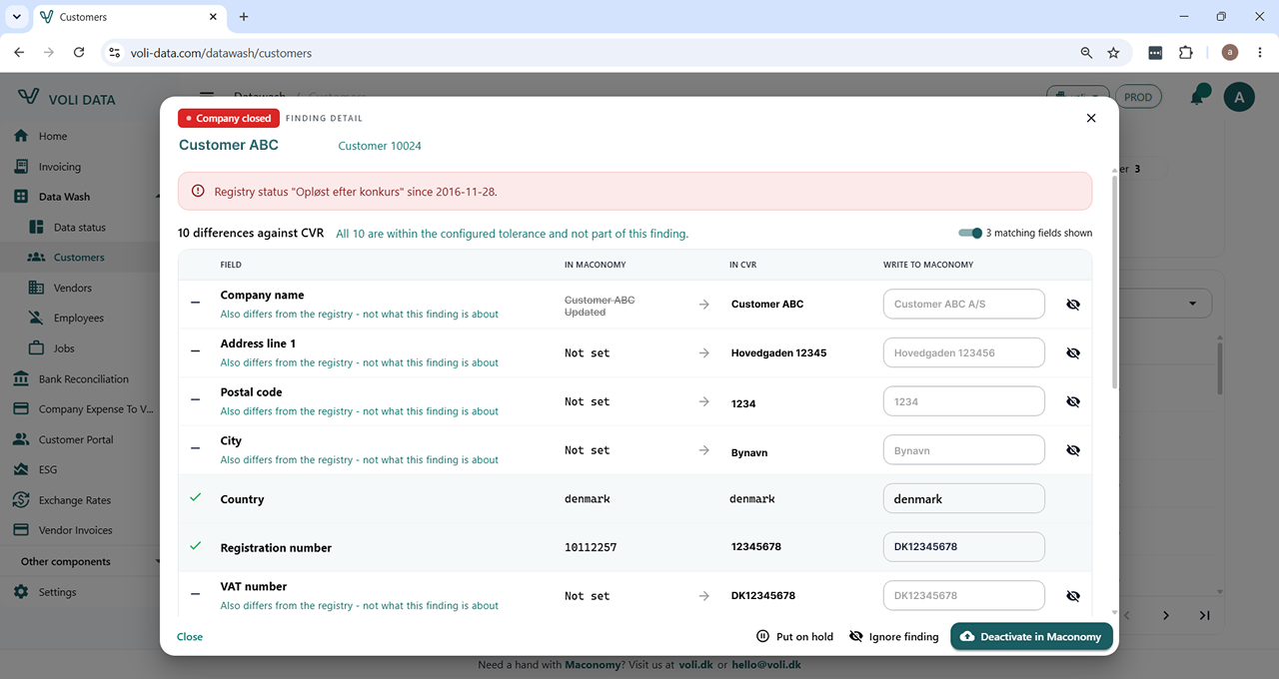Hide the Company name difference row
Viewport: 1279px width, 679px height.
[1073, 305]
